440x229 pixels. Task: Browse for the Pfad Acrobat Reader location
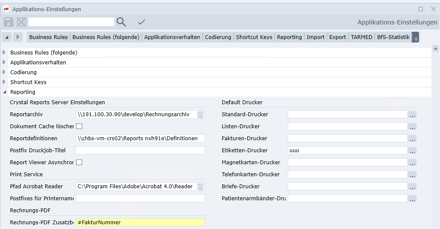(x=200, y=187)
